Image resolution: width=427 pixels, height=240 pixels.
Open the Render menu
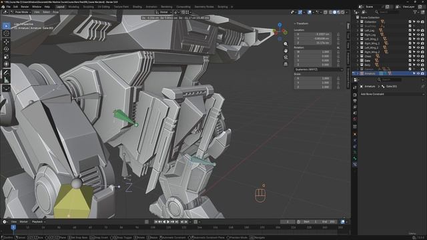tap(25, 7)
